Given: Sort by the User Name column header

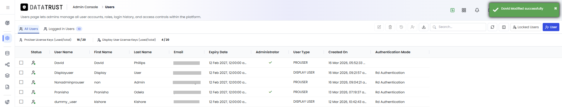Looking at the screenshot, I should [x=64, y=52].
